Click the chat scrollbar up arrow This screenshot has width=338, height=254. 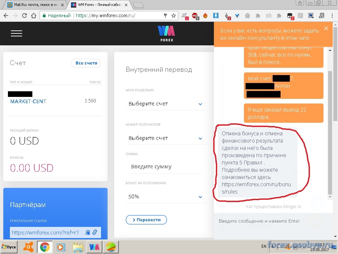(x=330, y=50)
